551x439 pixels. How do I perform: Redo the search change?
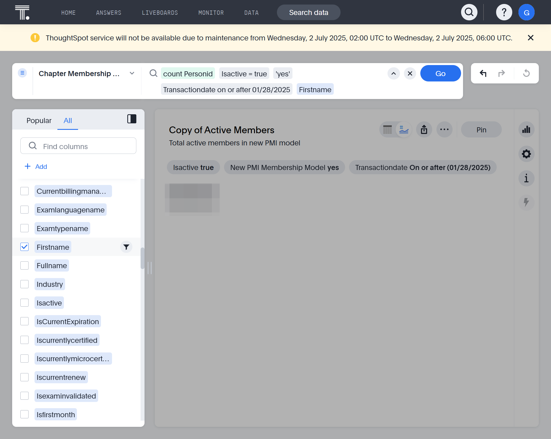coord(502,73)
